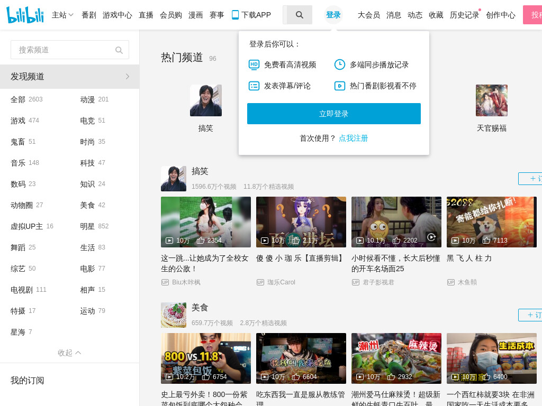Click the 登录 round button

333,15
